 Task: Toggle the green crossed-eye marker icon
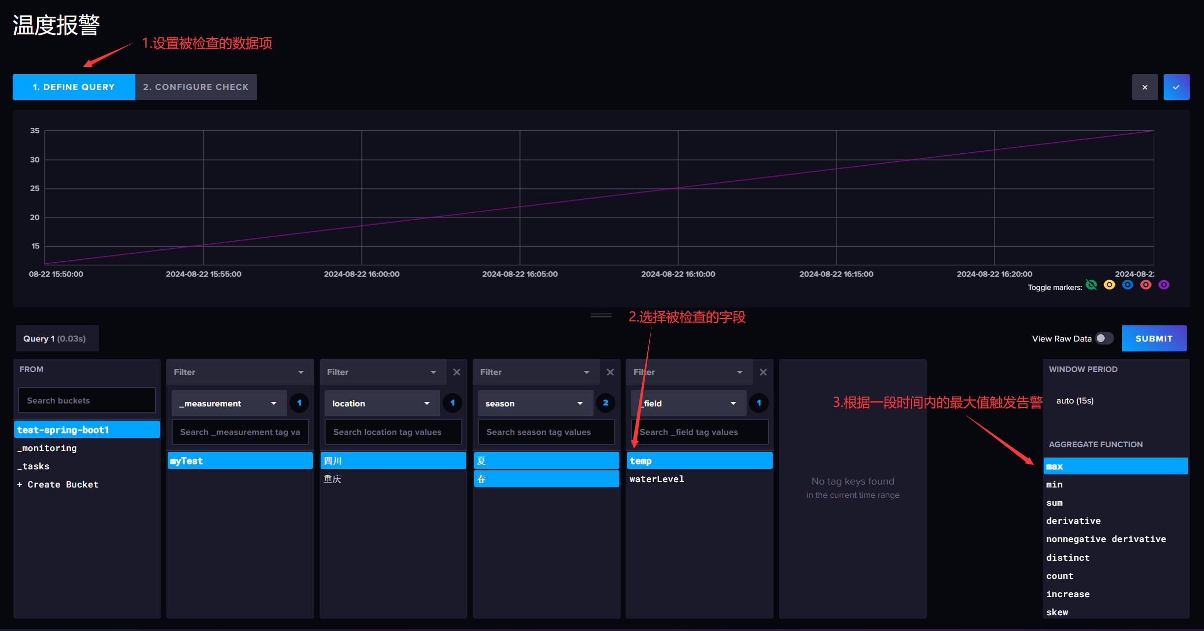pos(1091,285)
